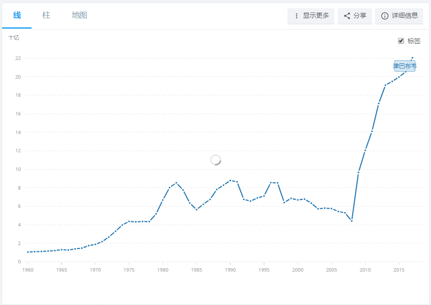Switch to the 柱 chart tab
431x305 pixels.
click(x=46, y=15)
